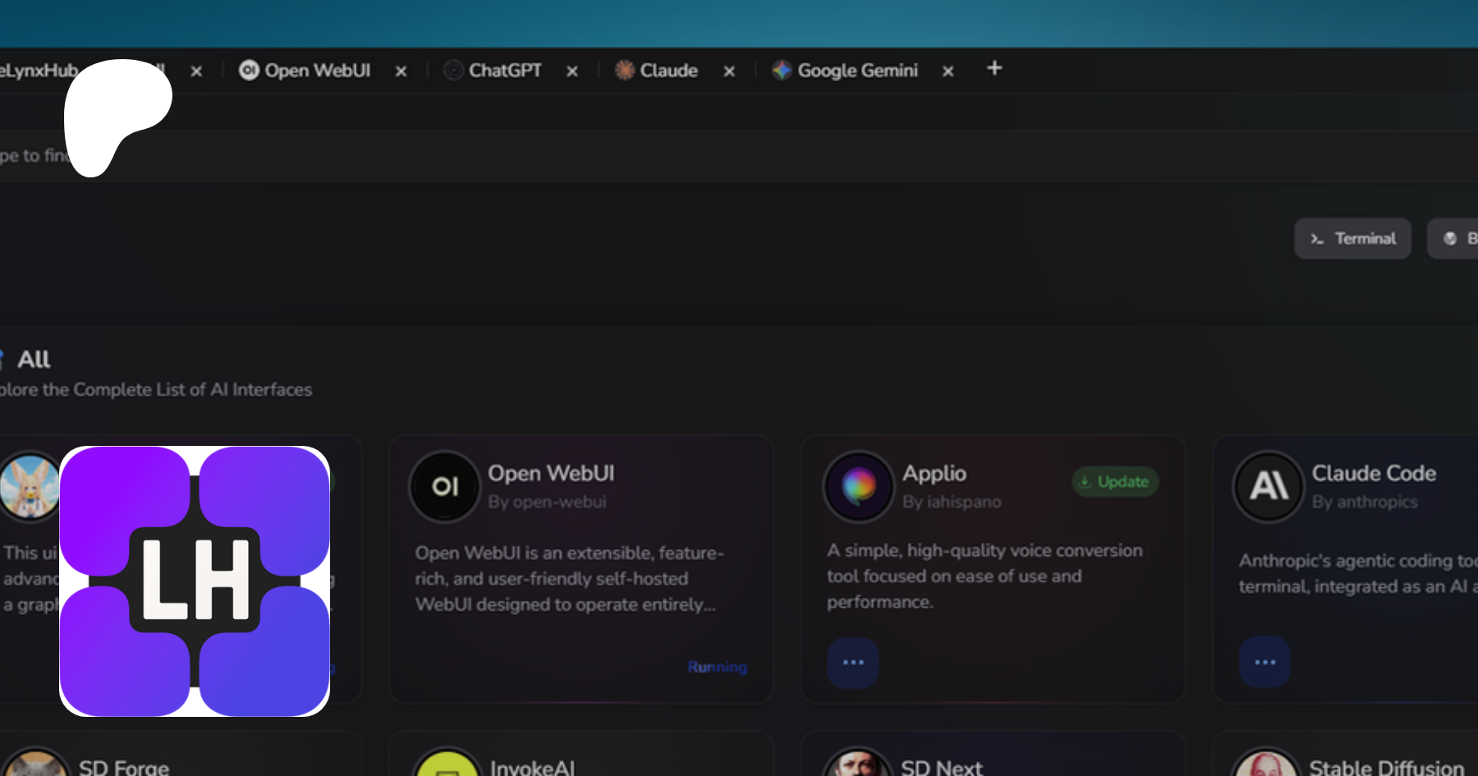Switch to the Open WebUI tab
Viewport: 1478px width, 776px height.
pos(316,71)
